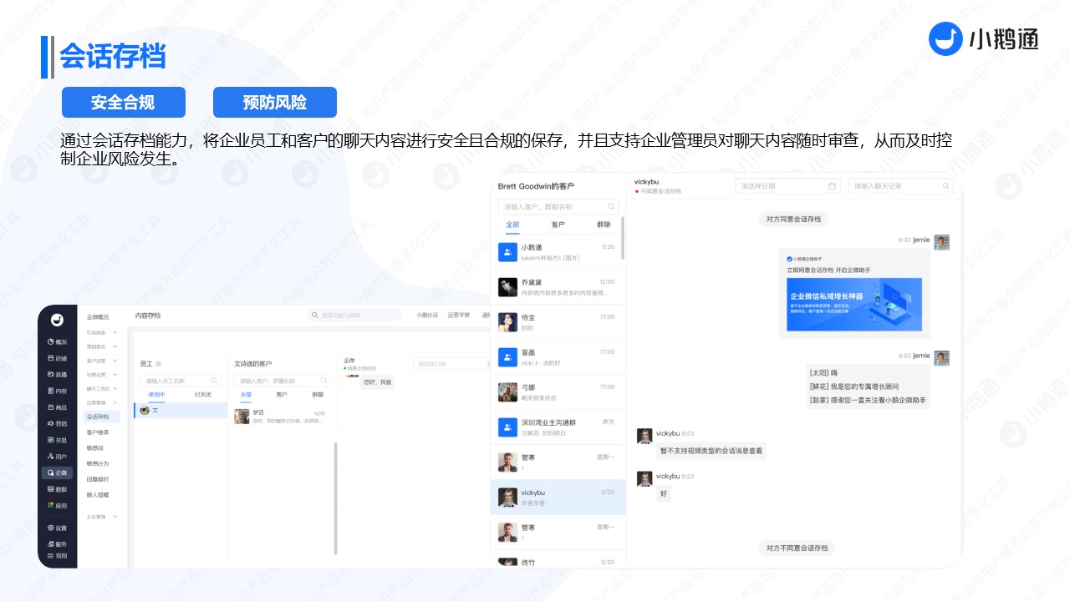Open the 乔黛黛 conversation at 12:00
Screen dimensions: 1070x601
558,287
